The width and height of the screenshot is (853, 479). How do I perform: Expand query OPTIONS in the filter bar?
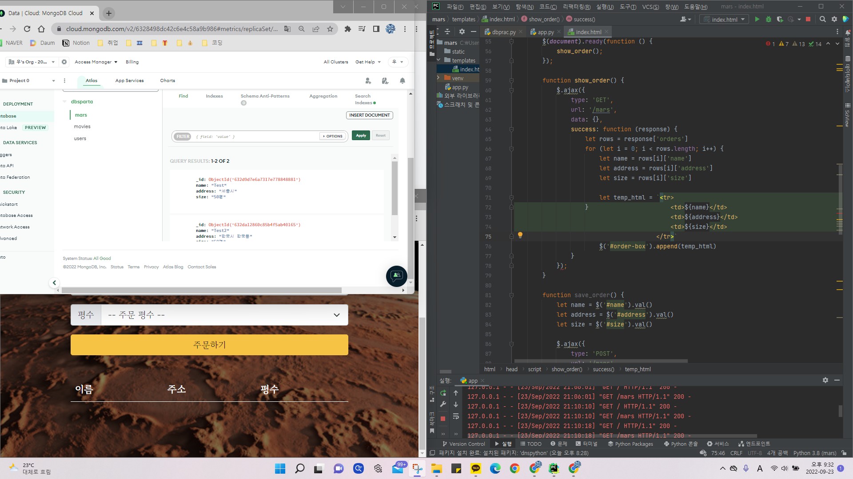click(333, 136)
